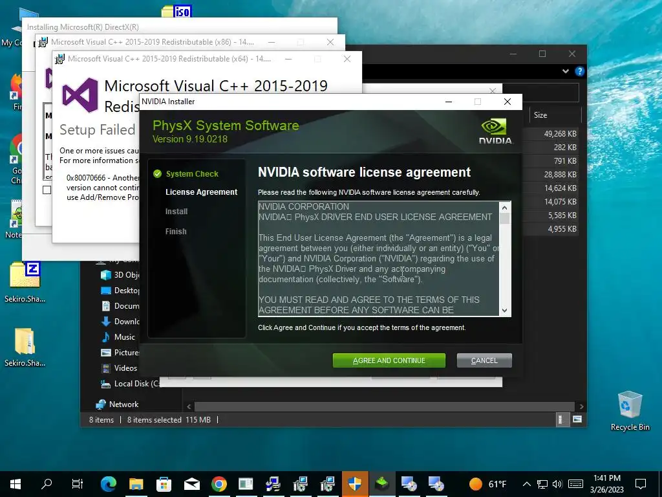Select the License Agreement step

coord(201,192)
